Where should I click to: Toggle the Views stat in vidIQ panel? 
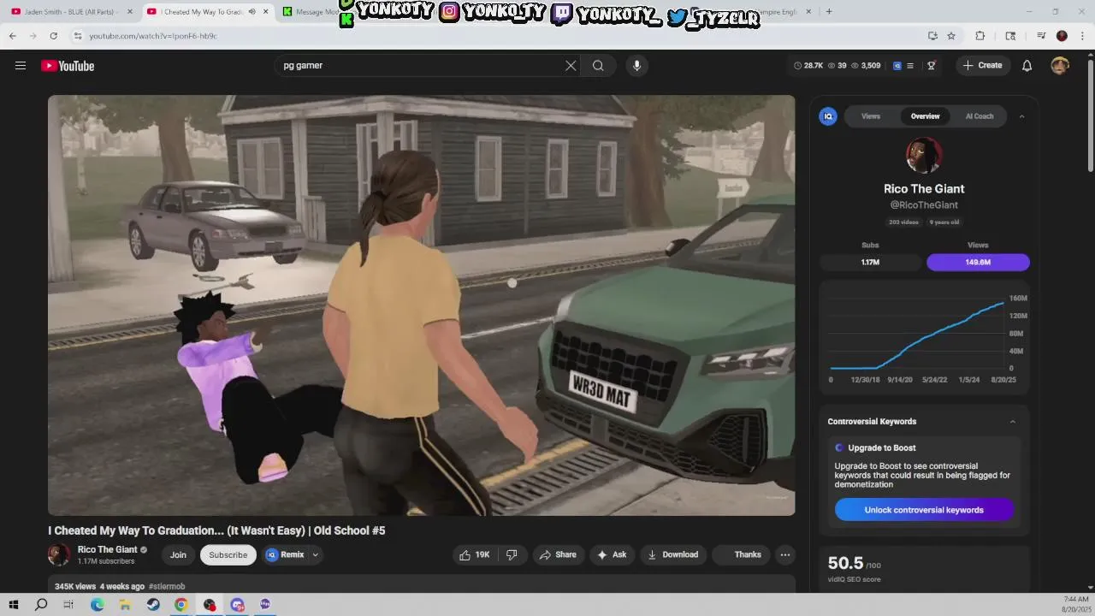point(978,263)
